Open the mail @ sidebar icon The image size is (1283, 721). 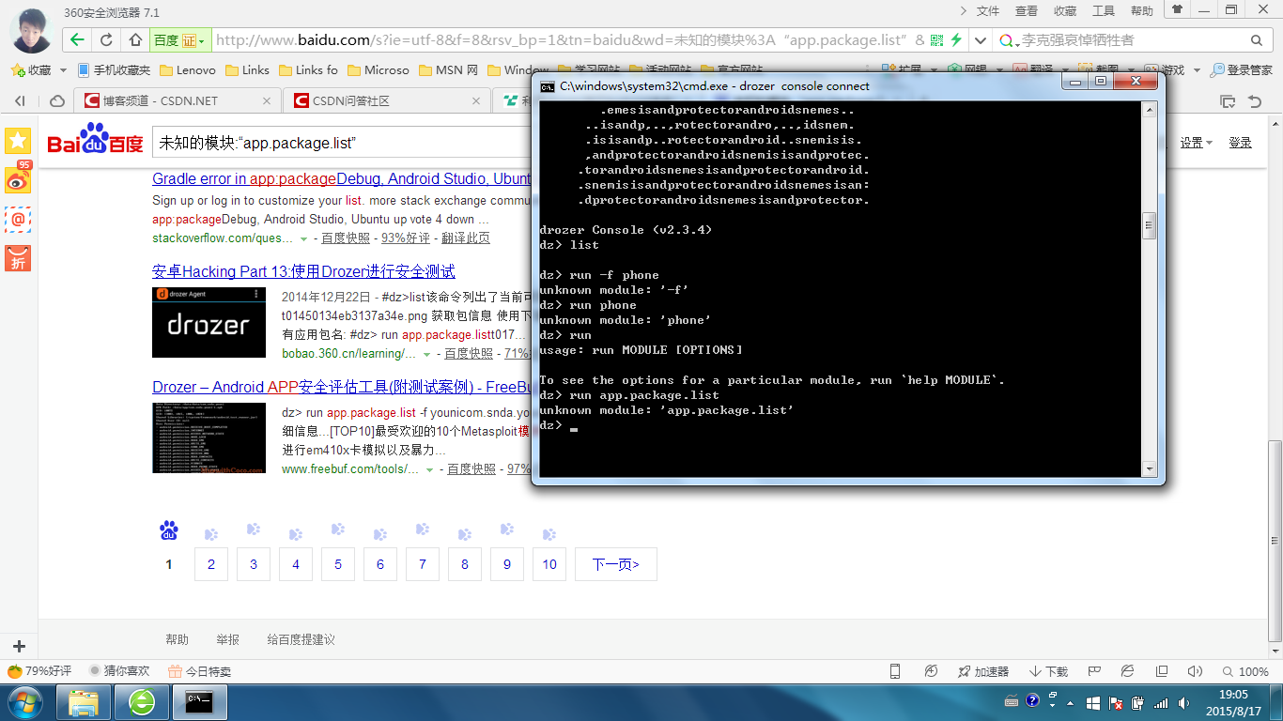pos(18,219)
